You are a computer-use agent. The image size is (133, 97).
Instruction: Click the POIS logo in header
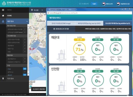click(4, 4)
